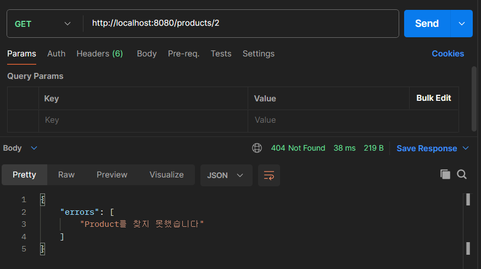Image resolution: width=481 pixels, height=269 pixels.
Task: Click the "errors" key in response
Action: tap(80, 212)
